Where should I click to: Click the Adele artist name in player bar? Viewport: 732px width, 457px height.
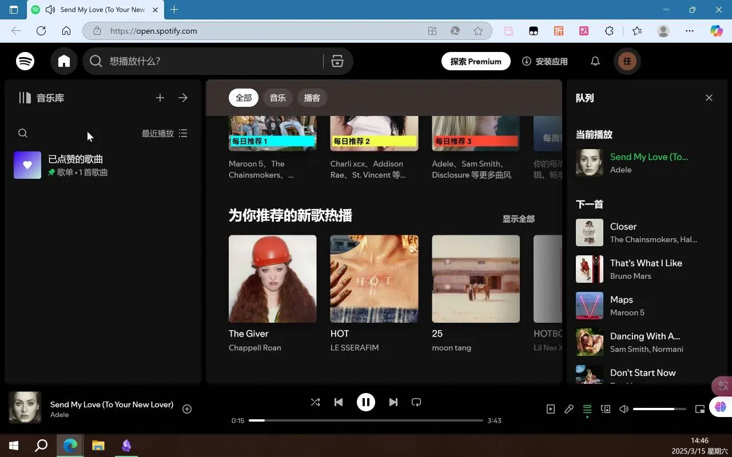pyautogui.click(x=59, y=415)
